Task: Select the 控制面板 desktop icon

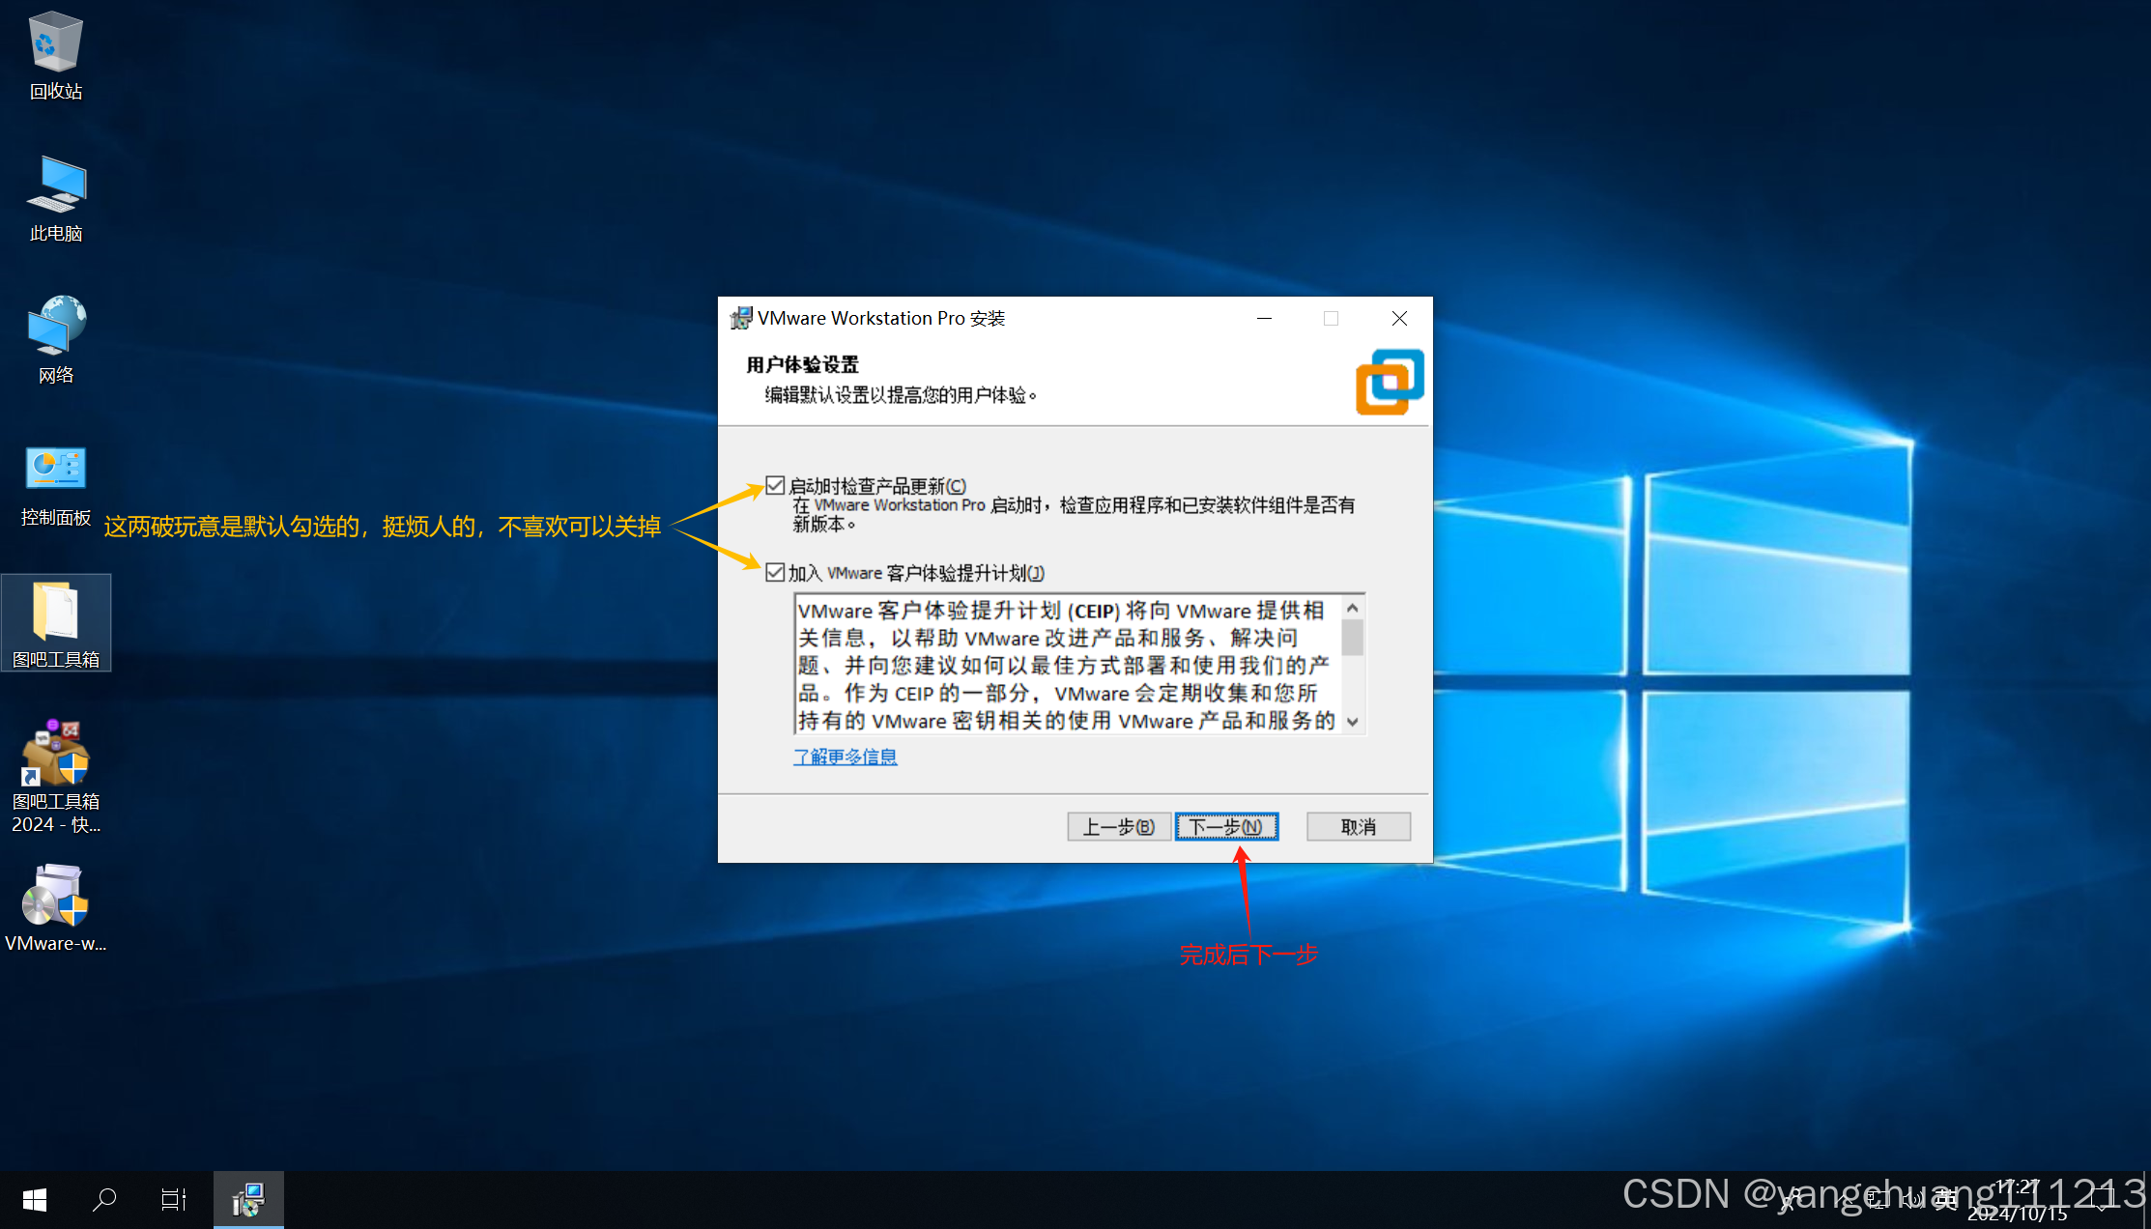Action: coord(56,484)
